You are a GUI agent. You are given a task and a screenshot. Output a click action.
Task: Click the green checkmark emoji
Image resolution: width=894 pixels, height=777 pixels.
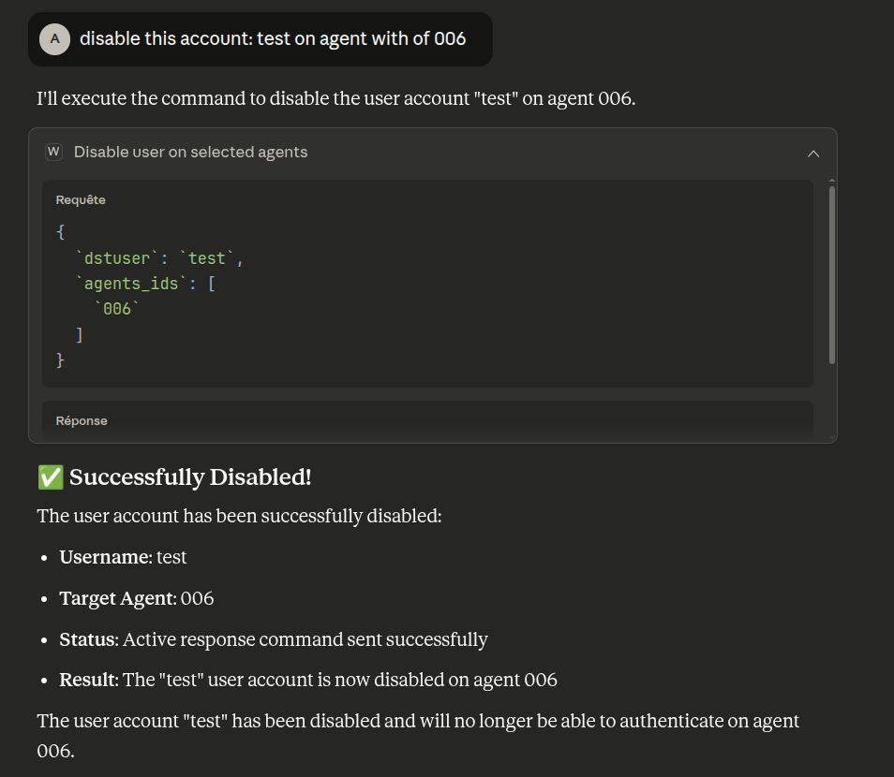(50, 476)
